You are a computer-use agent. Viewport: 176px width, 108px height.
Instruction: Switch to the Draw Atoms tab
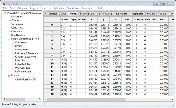[x=105, y=14]
